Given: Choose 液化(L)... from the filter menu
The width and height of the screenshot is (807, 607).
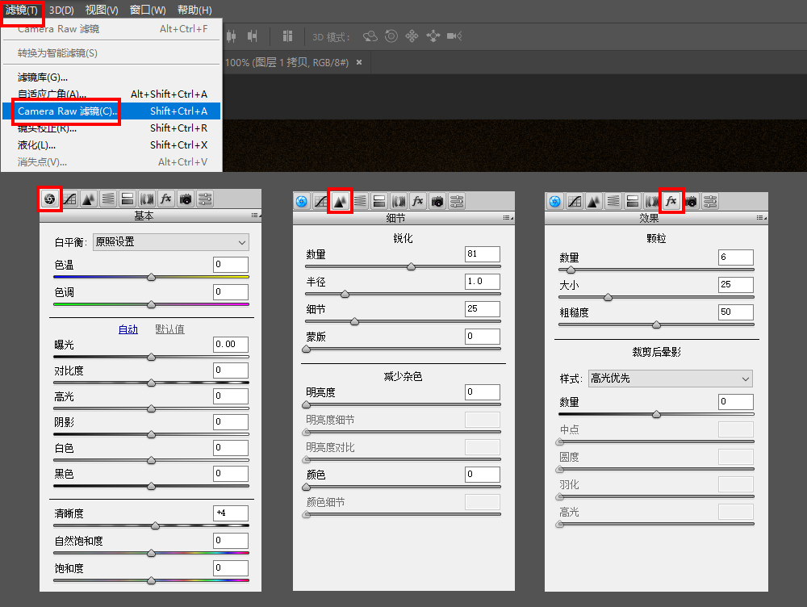Looking at the screenshot, I should pyautogui.click(x=111, y=145).
